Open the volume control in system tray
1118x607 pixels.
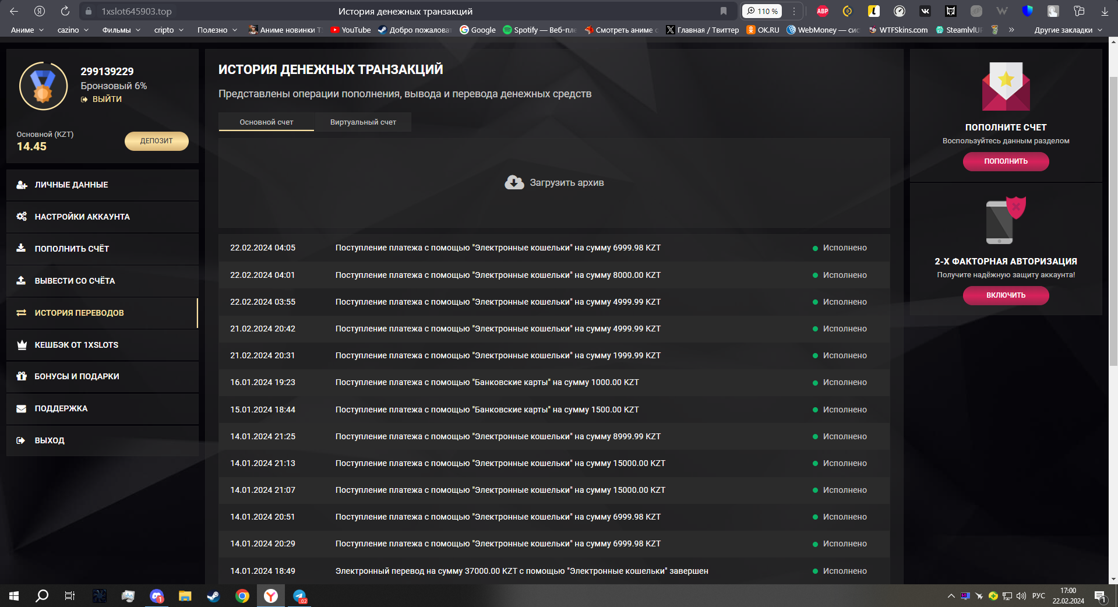click(x=1021, y=596)
